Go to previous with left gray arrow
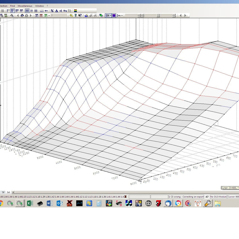 (18, 15)
